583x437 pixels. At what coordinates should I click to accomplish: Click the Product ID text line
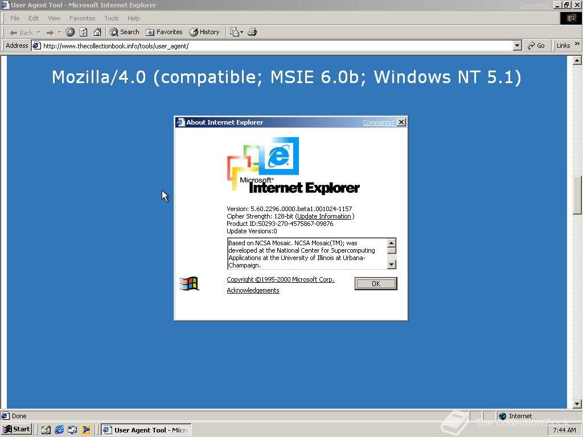pyautogui.click(x=280, y=224)
